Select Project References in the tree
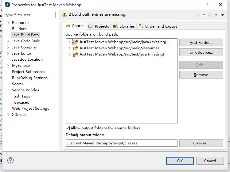Image resolution: width=230 pixels, height=172 pixels. click(x=29, y=72)
